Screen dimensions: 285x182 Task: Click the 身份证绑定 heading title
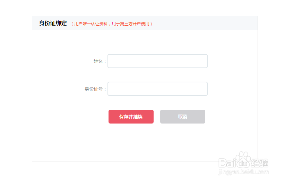pos(53,24)
